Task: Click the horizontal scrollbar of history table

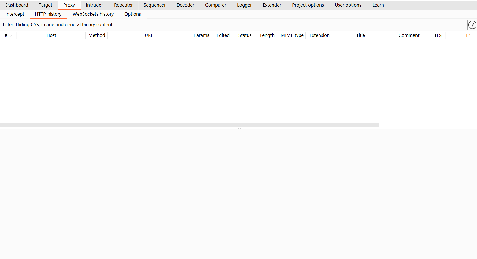Action: tap(190, 125)
